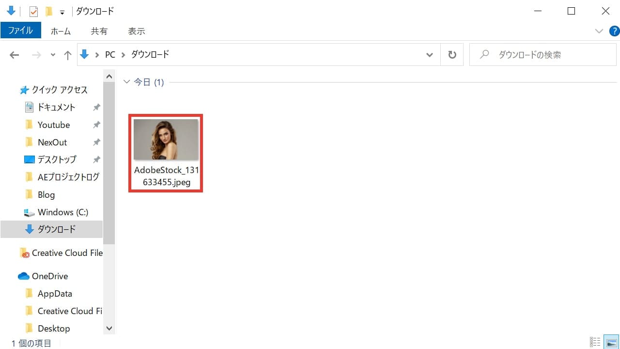620x349 pixels.
Task: Click the pin icon beside NexOut
Action: click(96, 142)
